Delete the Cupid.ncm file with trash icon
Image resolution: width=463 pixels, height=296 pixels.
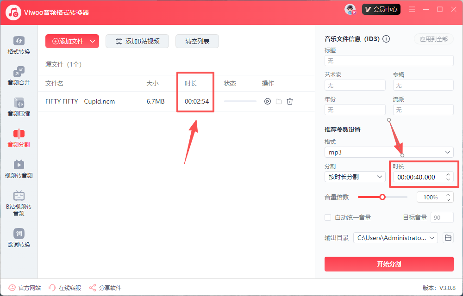tap(290, 101)
